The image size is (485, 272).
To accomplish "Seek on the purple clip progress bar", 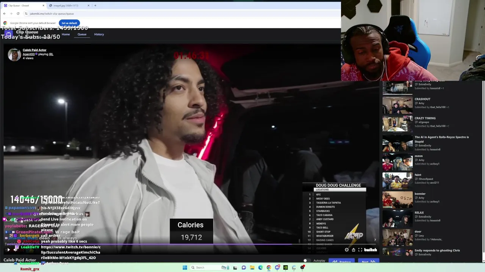I will [x=191, y=245].
